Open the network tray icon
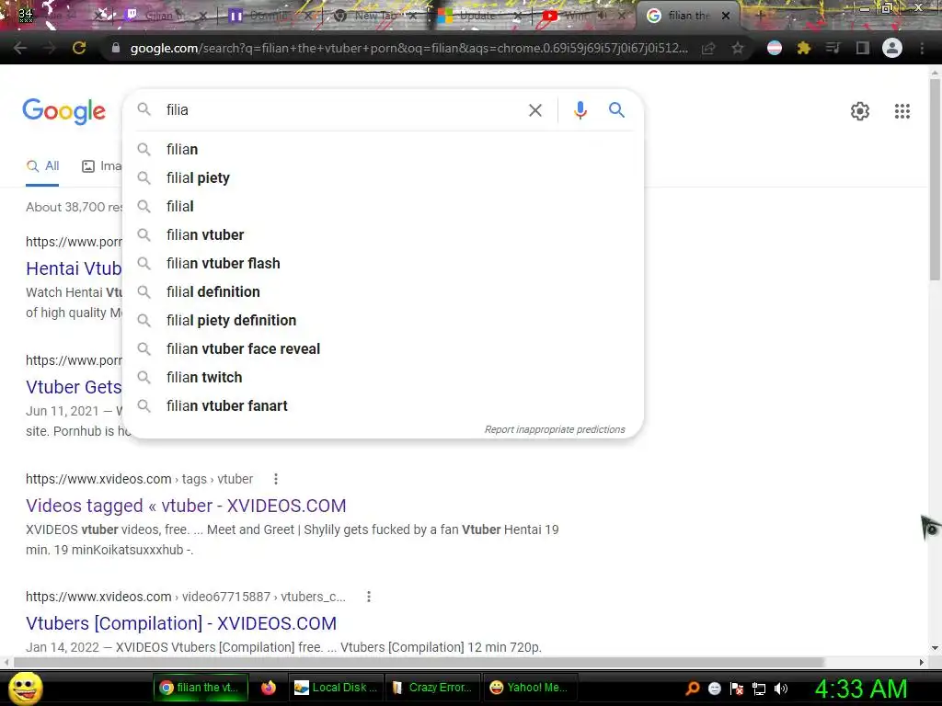This screenshot has height=706, width=942. (759, 689)
